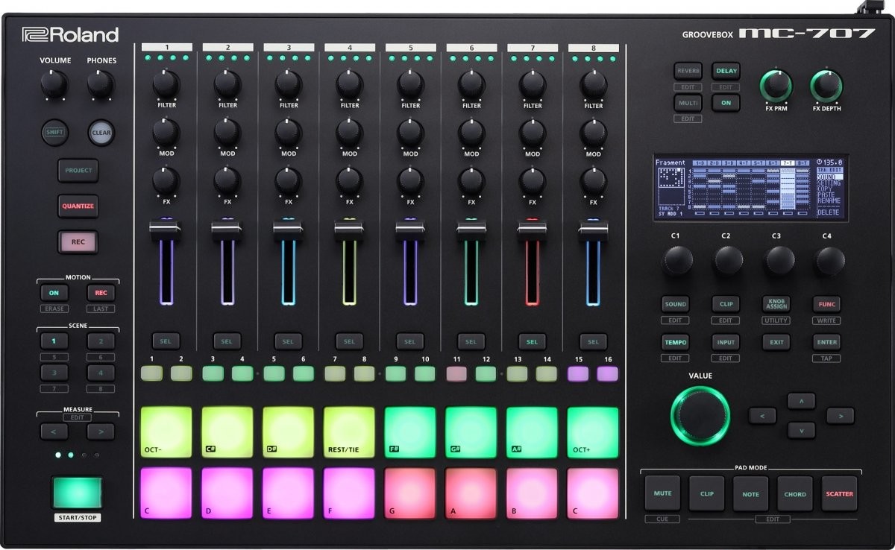The width and height of the screenshot is (895, 550).
Task: Open the FUNC menu button
Action: tap(826, 304)
